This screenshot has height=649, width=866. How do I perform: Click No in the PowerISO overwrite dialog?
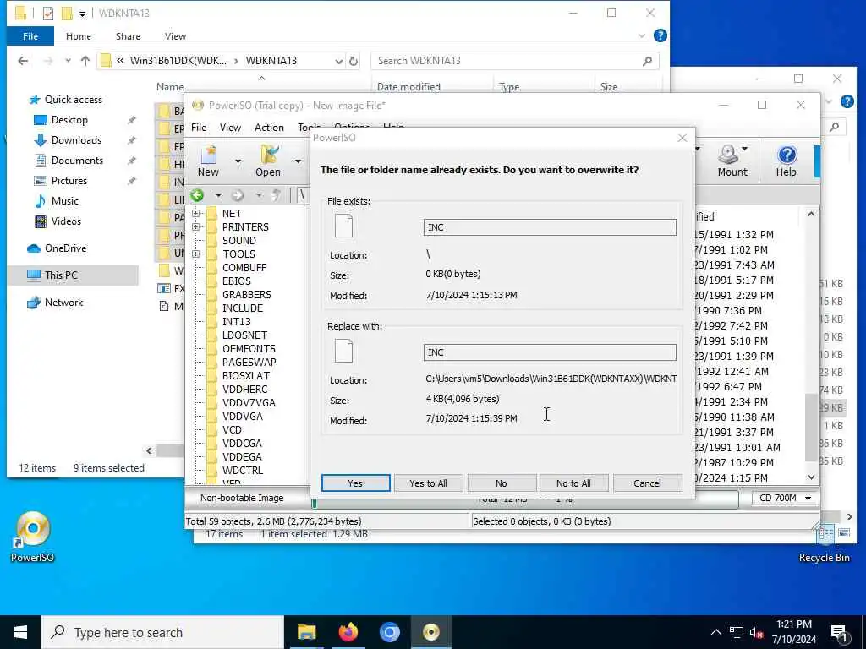pos(501,483)
